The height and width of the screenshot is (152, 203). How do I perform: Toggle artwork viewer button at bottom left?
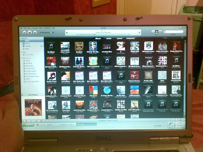click(41, 121)
